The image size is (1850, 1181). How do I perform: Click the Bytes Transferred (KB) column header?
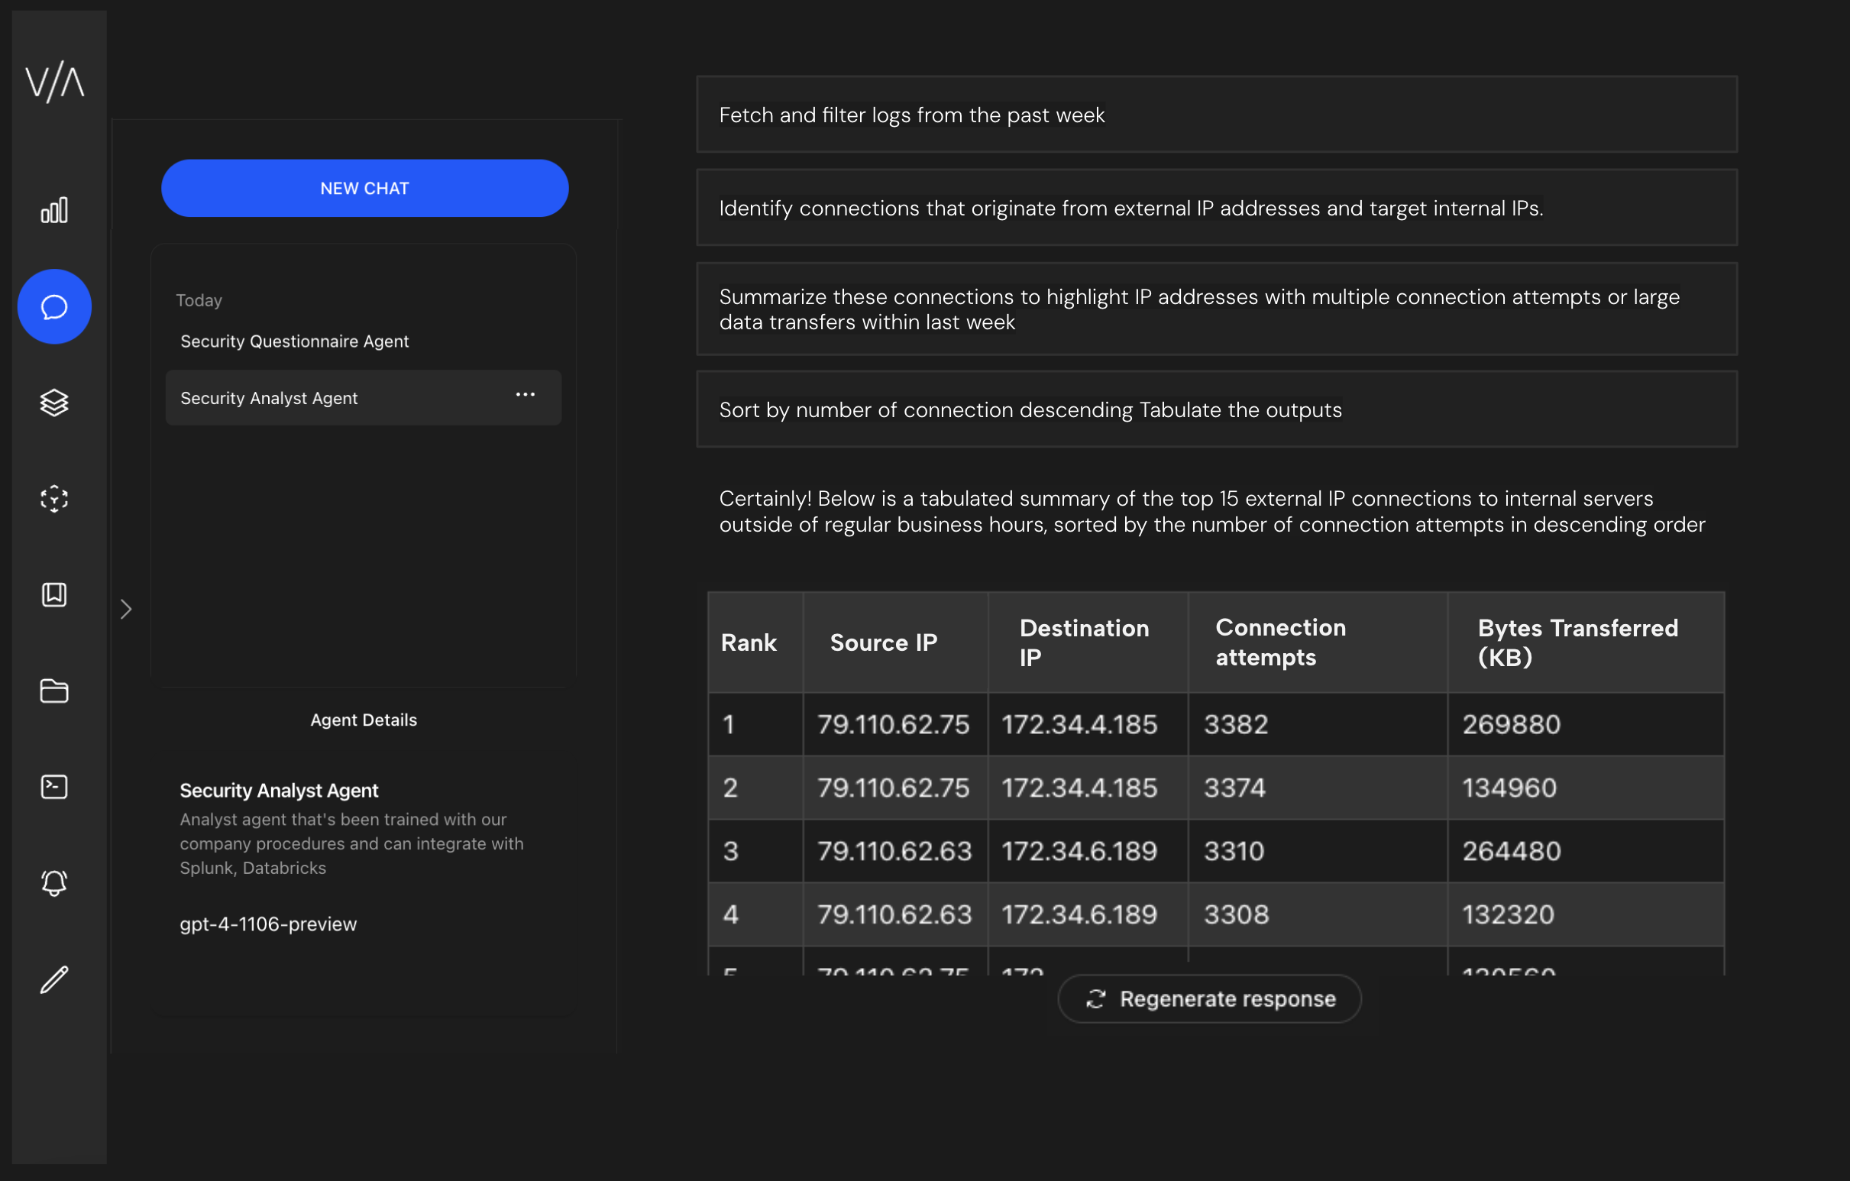pos(1577,642)
